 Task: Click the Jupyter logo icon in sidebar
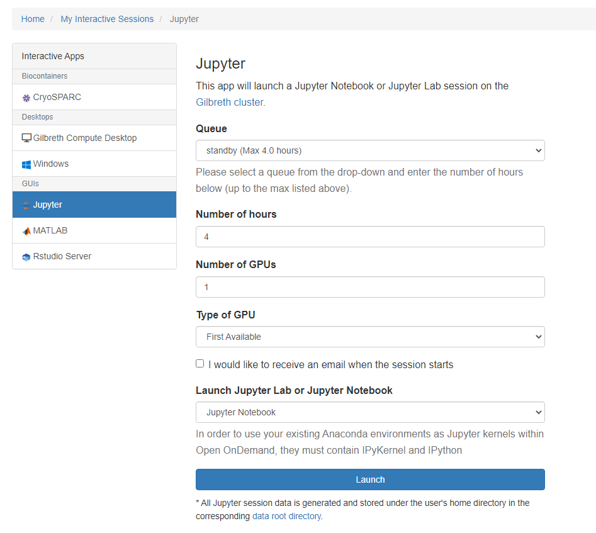26,205
